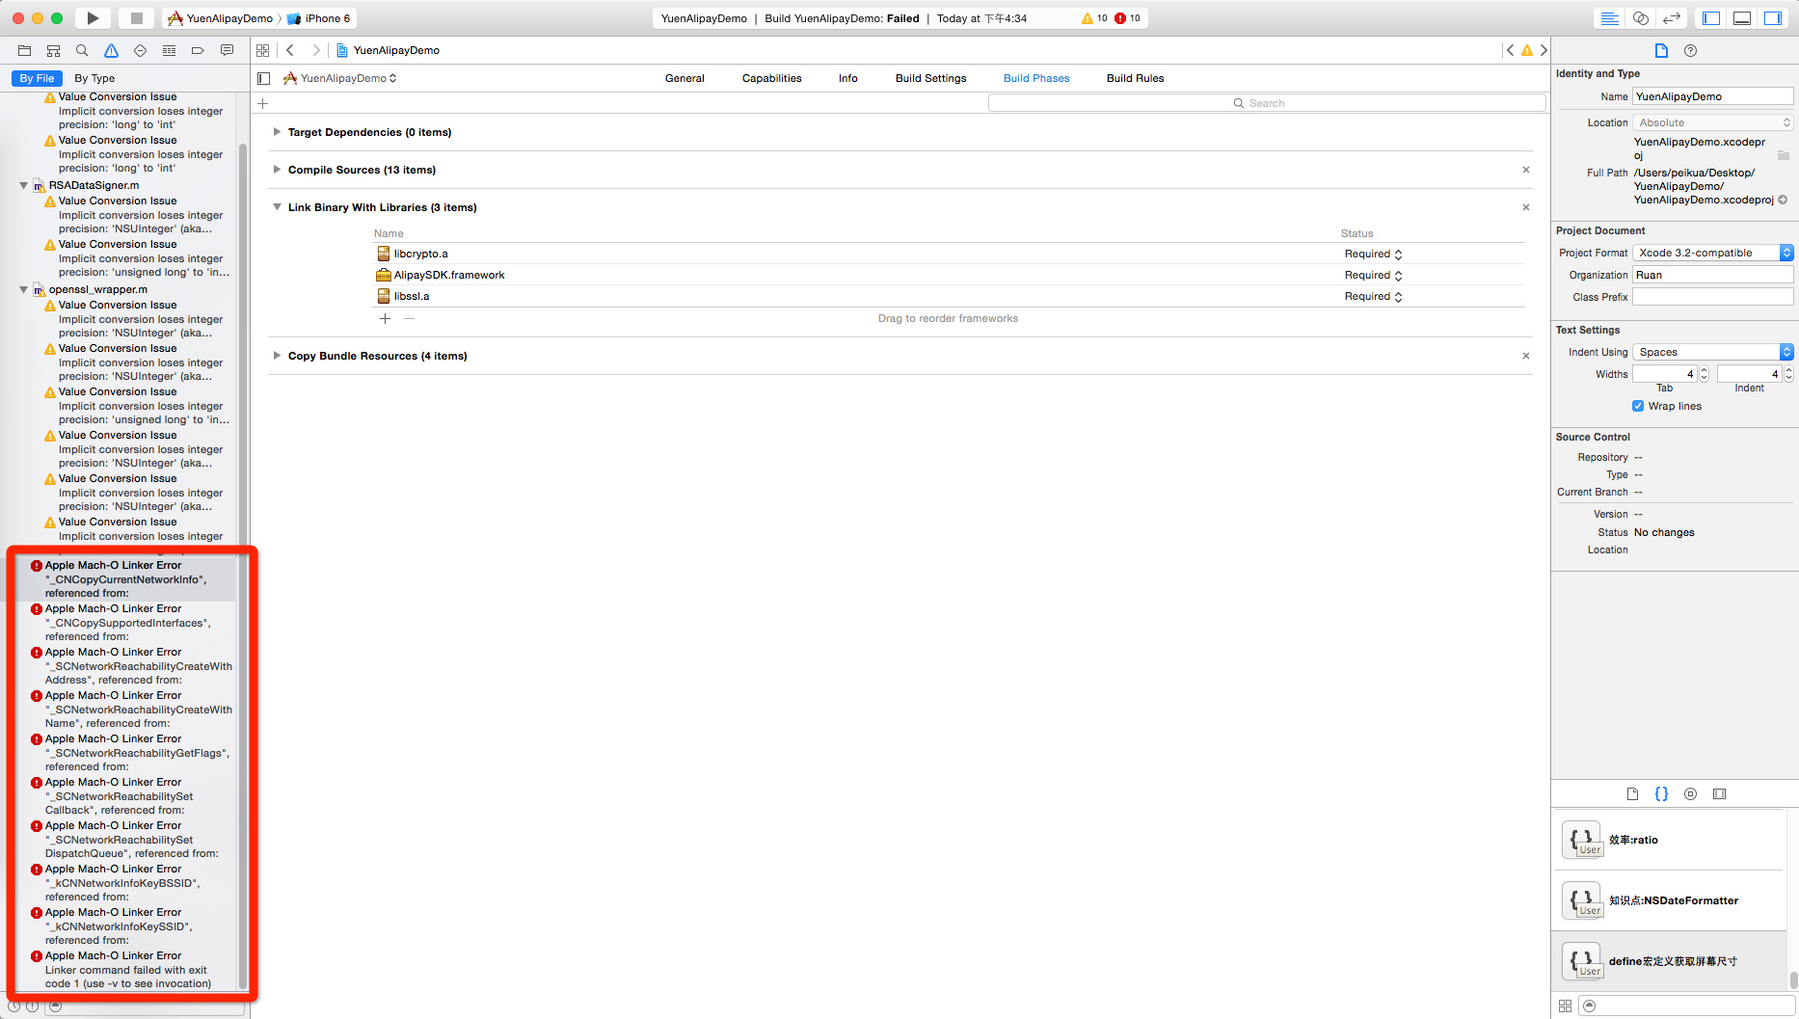Remove Copy Bundle Resources phase
The width and height of the screenshot is (1799, 1019).
1526,356
